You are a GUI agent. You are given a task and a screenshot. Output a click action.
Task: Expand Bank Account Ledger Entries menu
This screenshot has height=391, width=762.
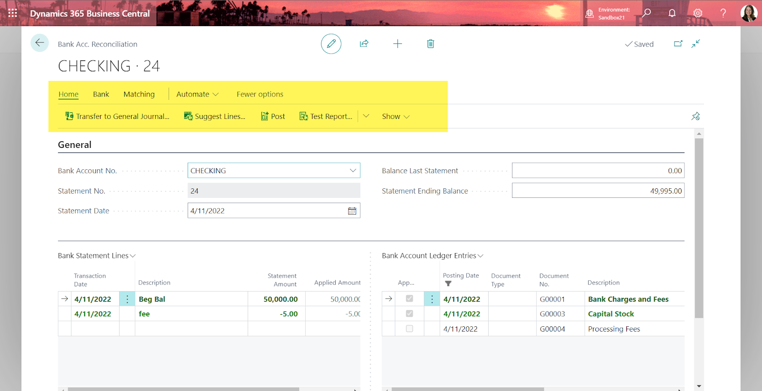point(432,255)
